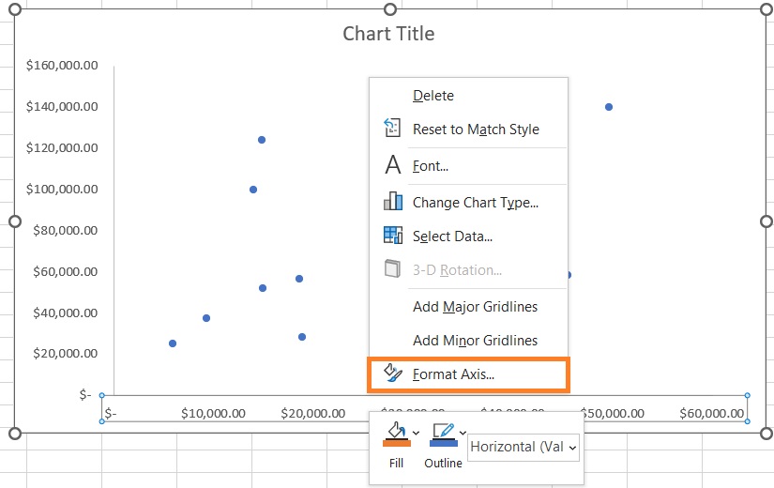This screenshot has width=774, height=488.
Task: Click the Format Axis paint bucket icon
Action: [x=393, y=373]
